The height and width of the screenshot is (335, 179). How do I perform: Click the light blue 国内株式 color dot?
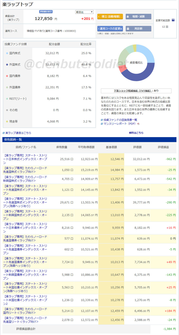7,53
